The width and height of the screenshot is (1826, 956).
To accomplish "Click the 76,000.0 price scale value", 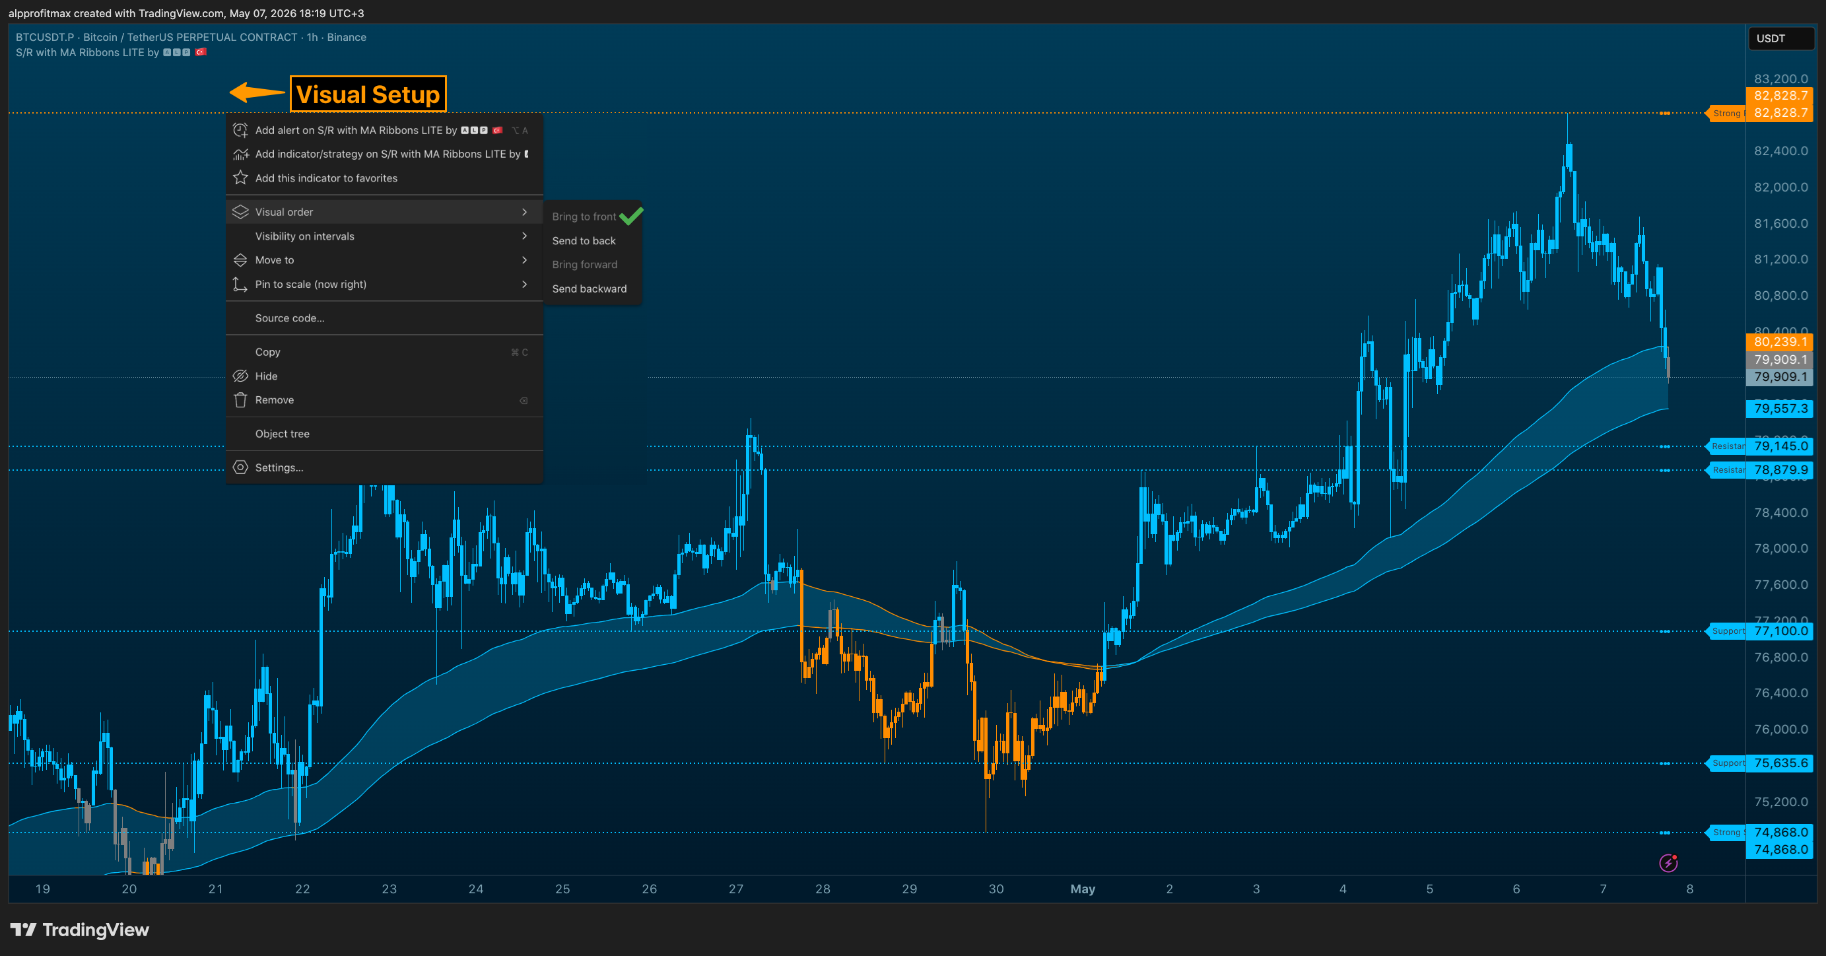I will click(x=1780, y=730).
